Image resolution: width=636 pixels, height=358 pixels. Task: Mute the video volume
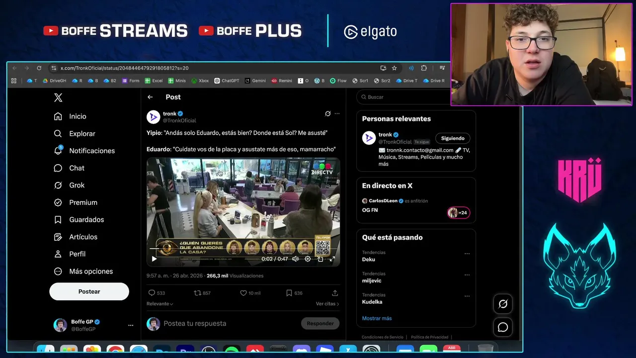(x=295, y=259)
